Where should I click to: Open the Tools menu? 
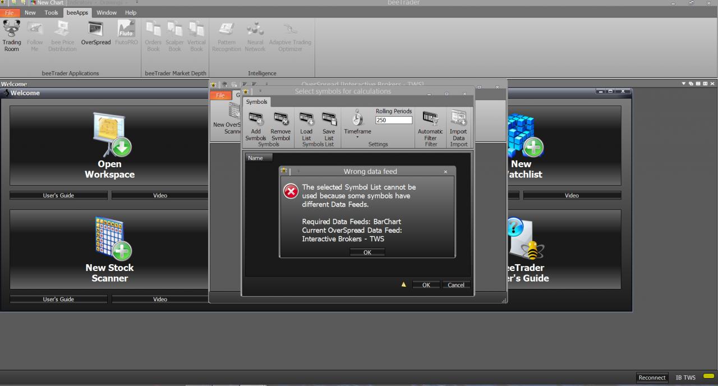pos(51,12)
